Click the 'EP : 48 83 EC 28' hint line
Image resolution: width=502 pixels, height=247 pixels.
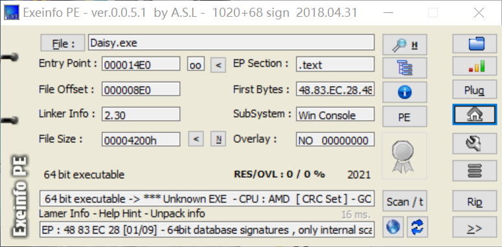(x=207, y=230)
